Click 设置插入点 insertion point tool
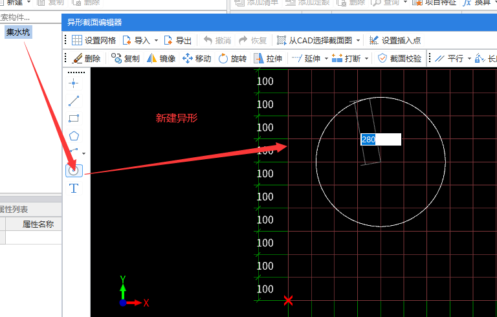Image resolution: width=497 pixels, height=317 pixels. 395,40
